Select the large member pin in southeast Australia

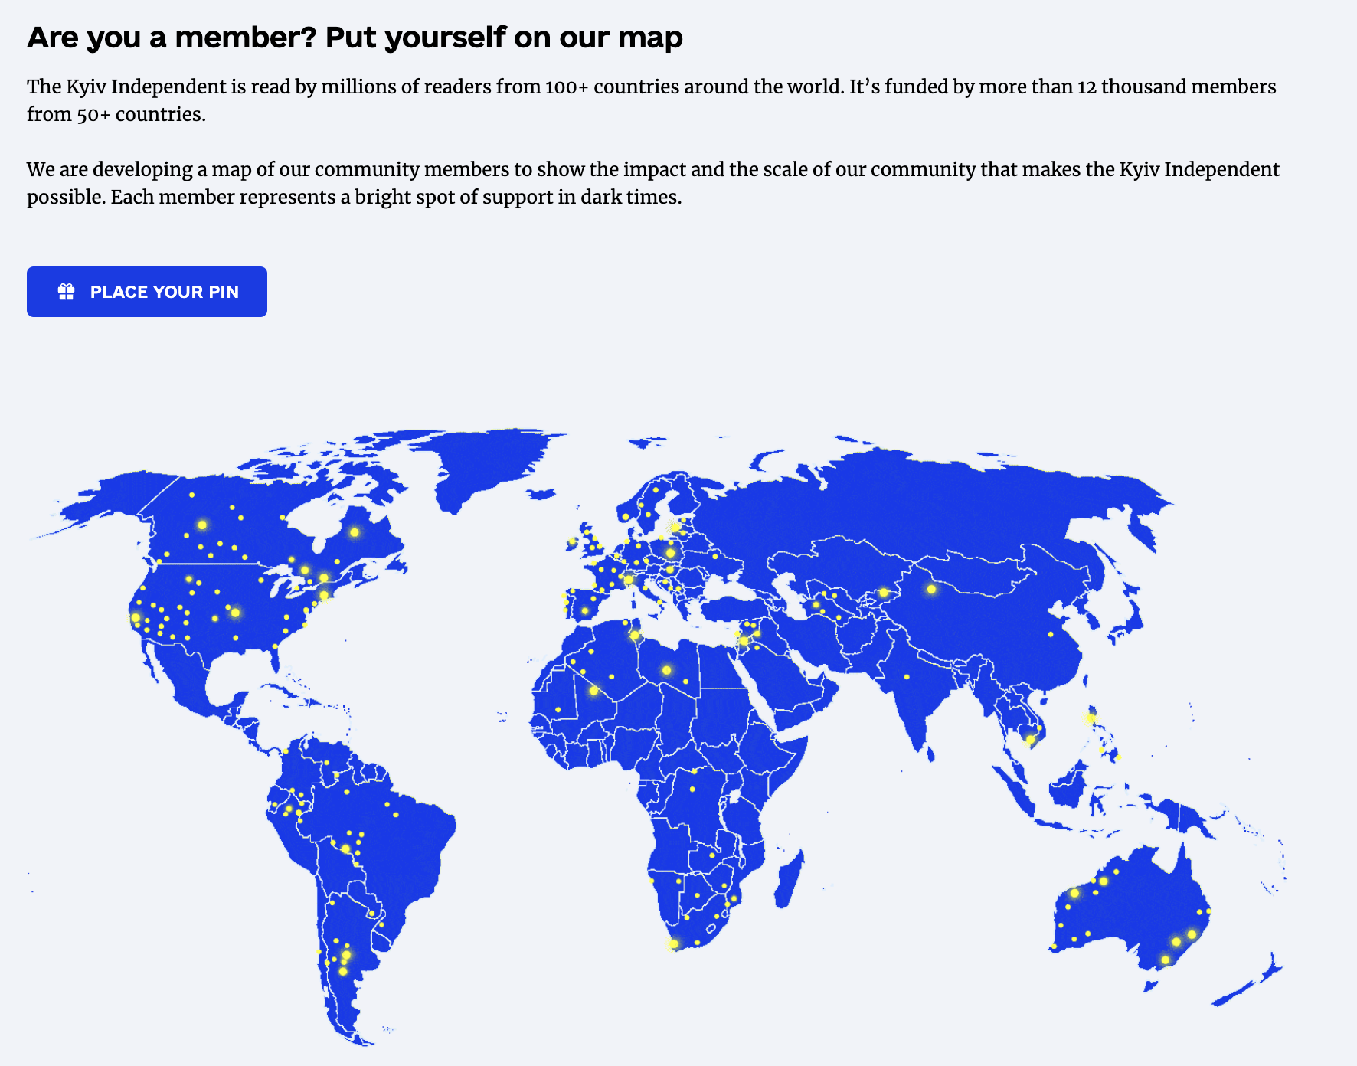pyautogui.click(x=1192, y=936)
